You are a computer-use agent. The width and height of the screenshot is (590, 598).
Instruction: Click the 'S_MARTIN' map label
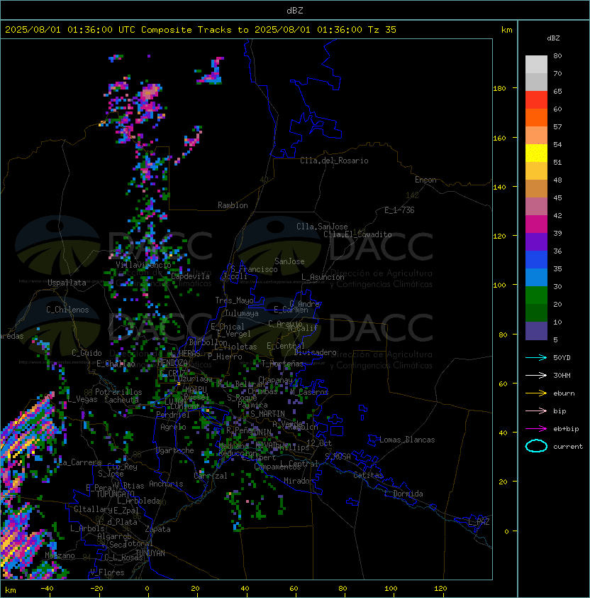(267, 414)
